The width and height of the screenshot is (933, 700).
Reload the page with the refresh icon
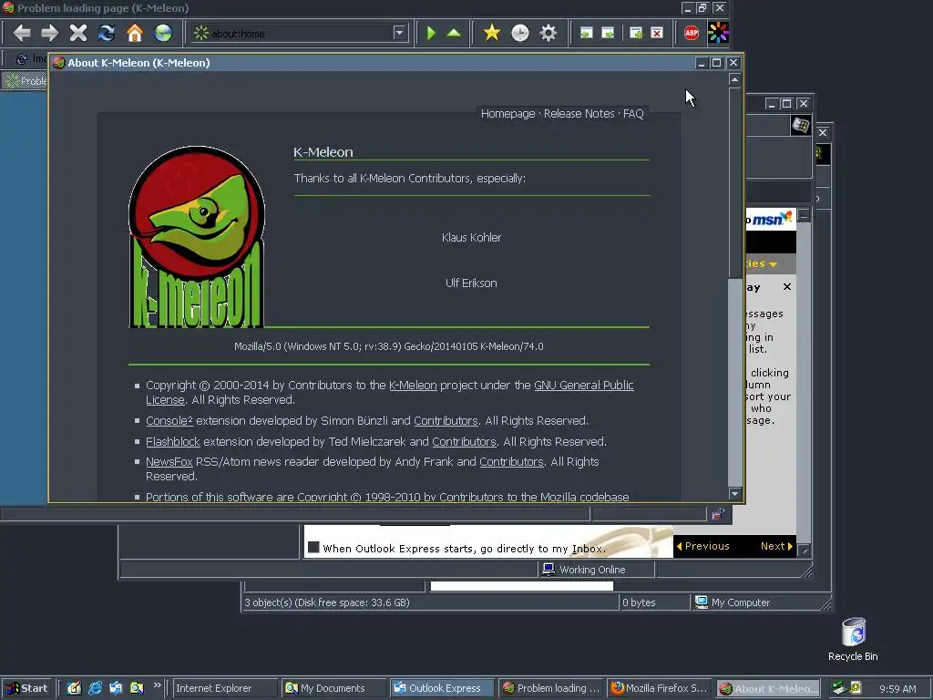(107, 33)
